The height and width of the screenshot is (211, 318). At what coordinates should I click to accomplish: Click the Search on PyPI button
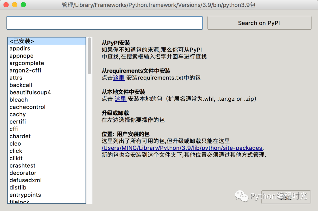(259, 23)
